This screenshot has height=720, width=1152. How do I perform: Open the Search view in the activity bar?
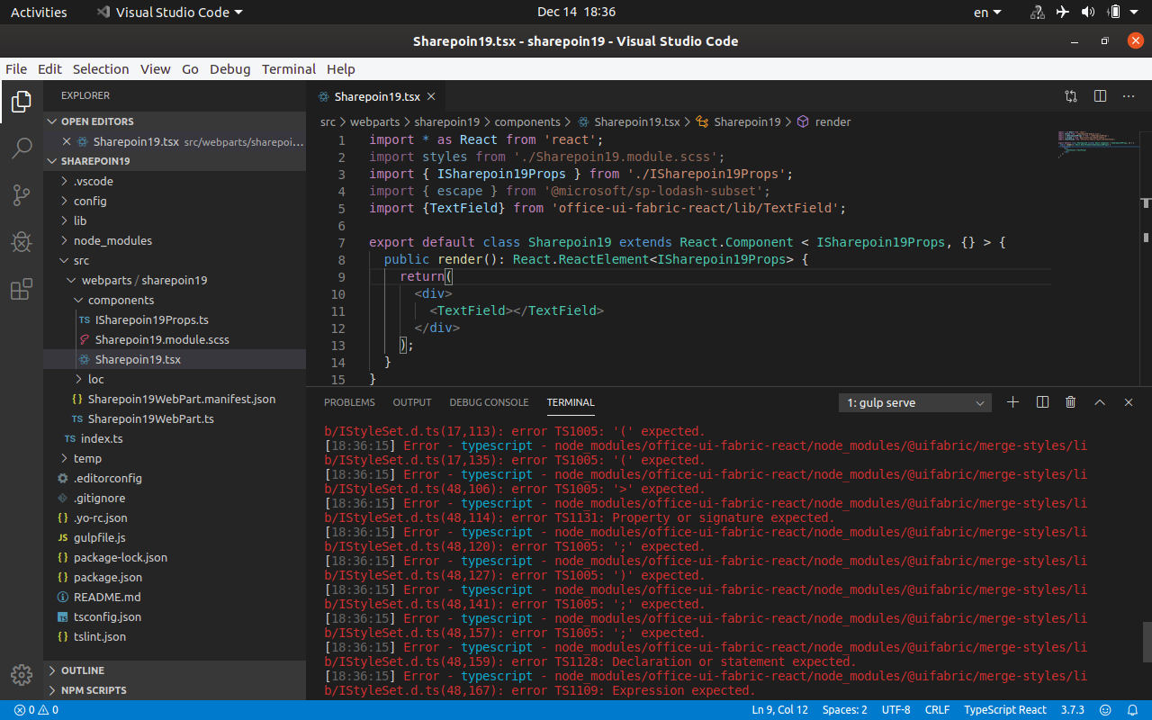pyautogui.click(x=21, y=148)
